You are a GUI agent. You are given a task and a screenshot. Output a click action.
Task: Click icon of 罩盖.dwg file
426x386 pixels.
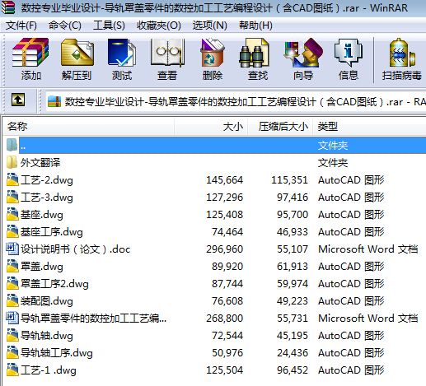[12, 266]
